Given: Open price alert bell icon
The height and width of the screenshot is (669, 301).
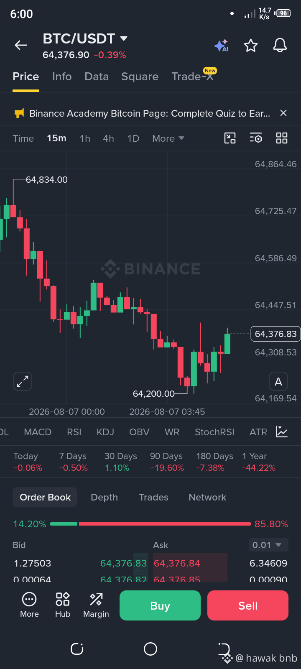Looking at the screenshot, I should [x=280, y=45].
